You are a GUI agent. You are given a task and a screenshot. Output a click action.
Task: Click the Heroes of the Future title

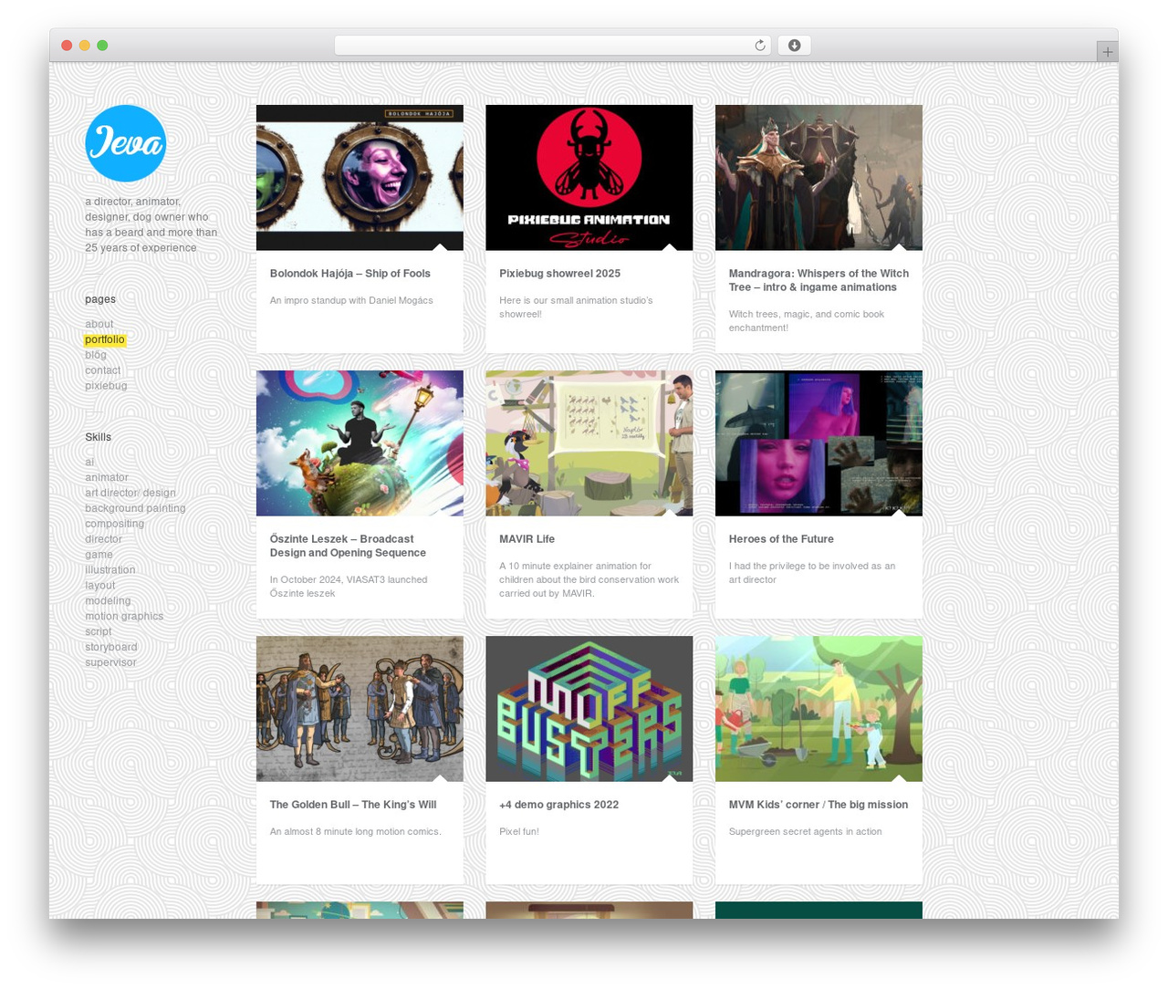pyautogui.click(x=781, y=539)
